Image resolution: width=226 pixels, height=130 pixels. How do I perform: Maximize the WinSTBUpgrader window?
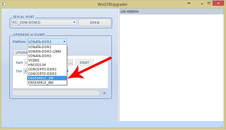tap(209, 3)
